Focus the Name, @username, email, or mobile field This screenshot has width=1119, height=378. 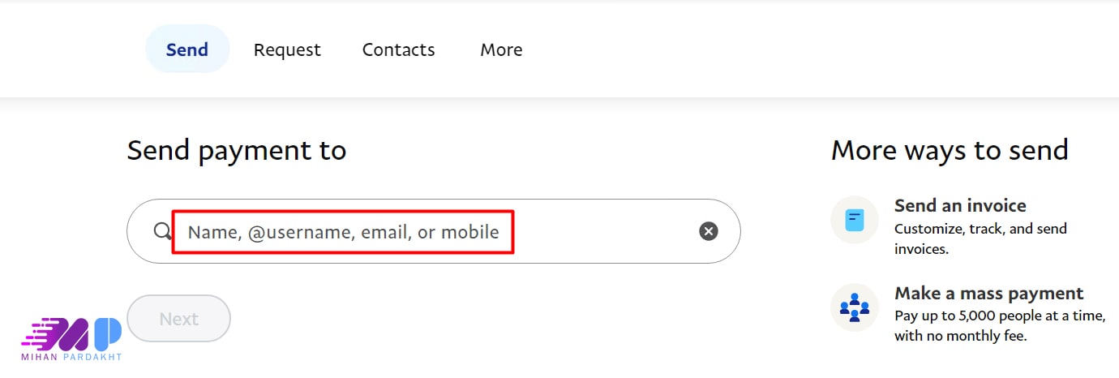coord(343,232)
